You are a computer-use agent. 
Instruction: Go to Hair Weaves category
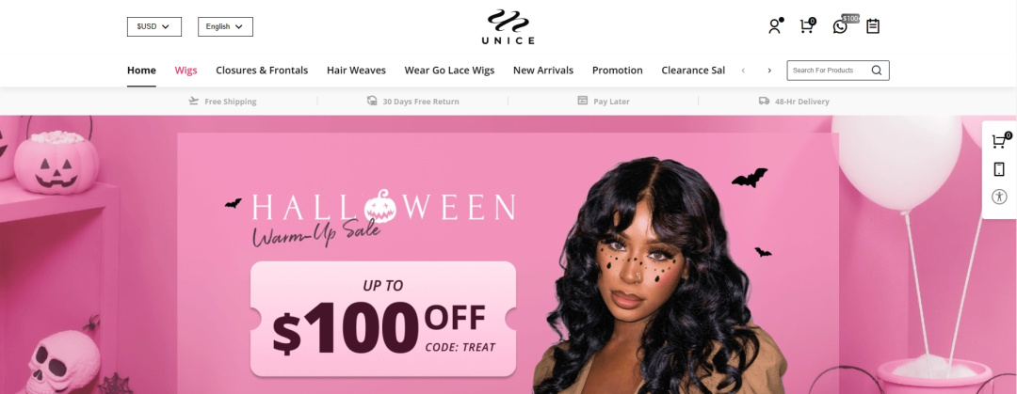click(356, 70)
